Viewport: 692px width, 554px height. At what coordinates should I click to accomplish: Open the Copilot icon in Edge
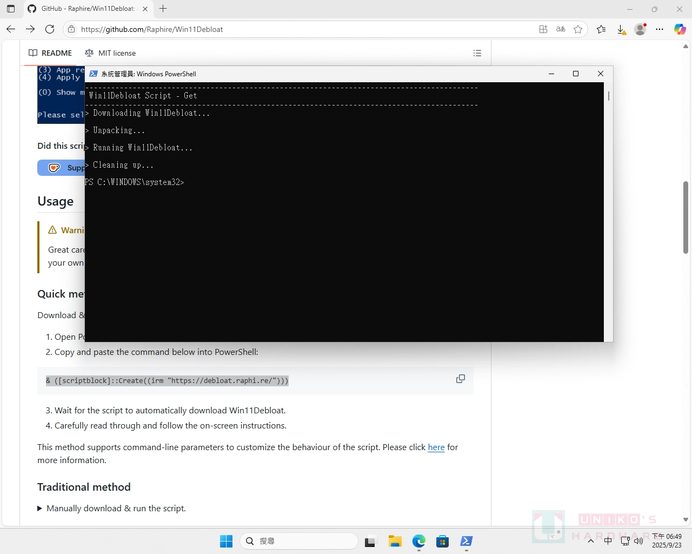680,29
